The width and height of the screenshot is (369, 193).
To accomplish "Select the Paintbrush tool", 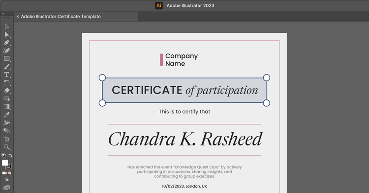I will (x=6, y=67).
